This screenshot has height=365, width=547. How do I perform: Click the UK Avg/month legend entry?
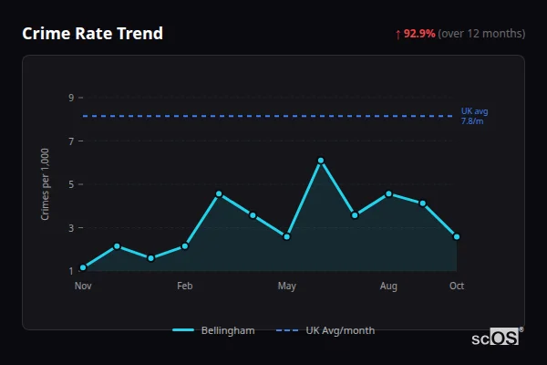tap(325, 330)
